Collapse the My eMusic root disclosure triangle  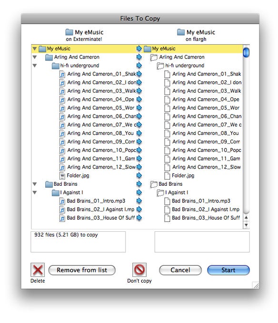tap(34, 48)
